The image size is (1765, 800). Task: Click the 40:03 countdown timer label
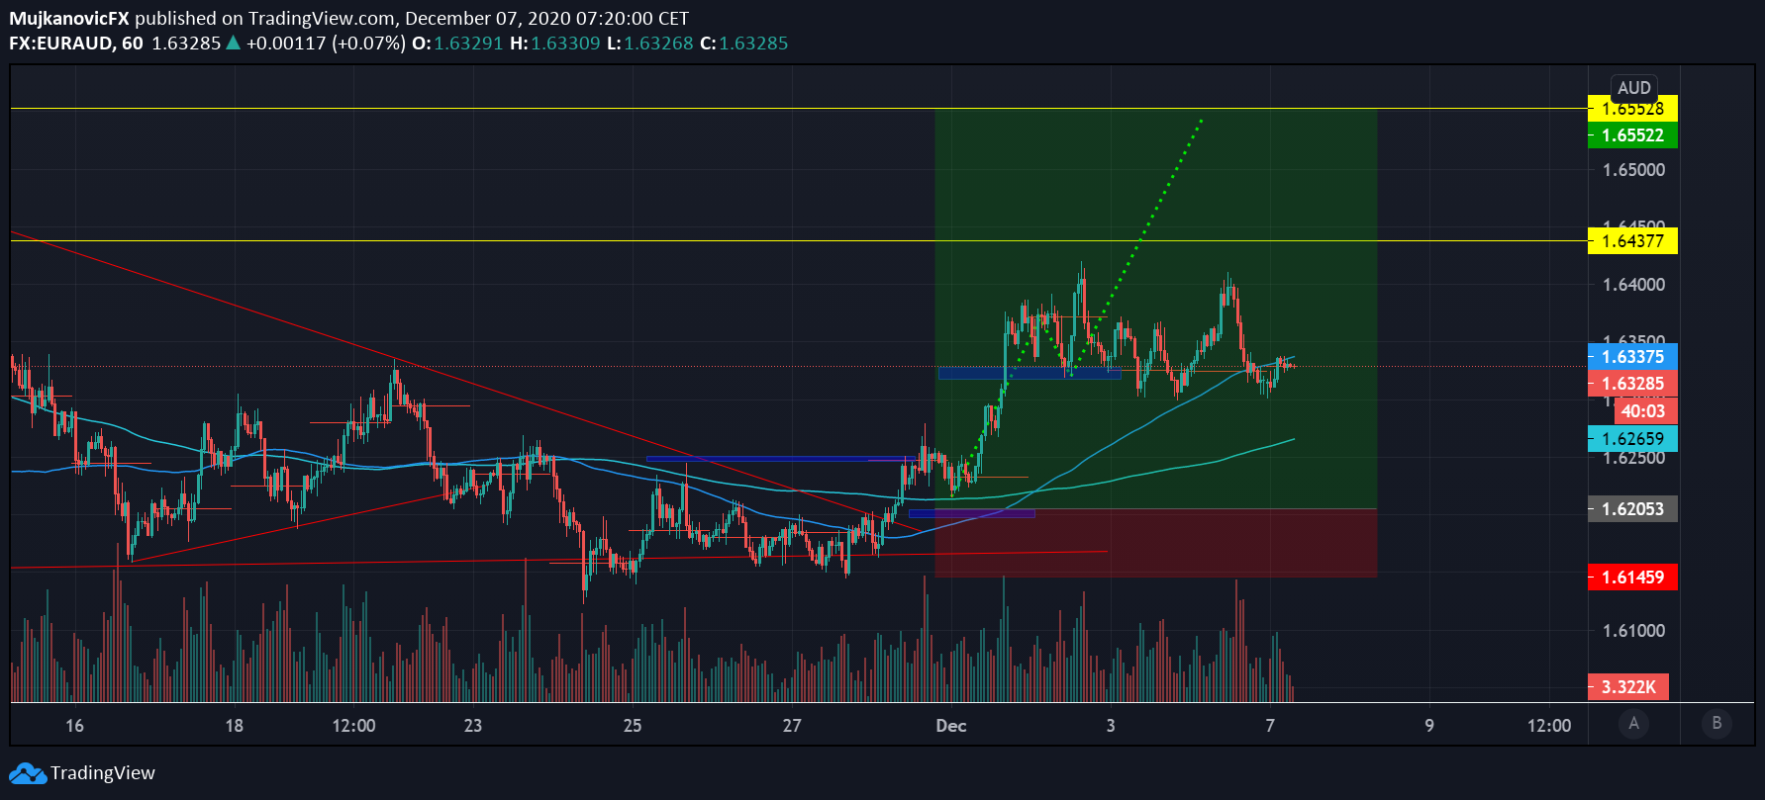coord(1645,411)
